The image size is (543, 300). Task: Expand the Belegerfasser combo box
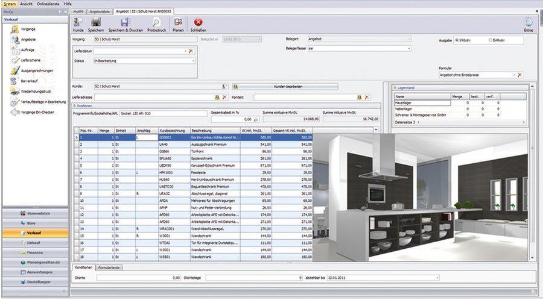pos(408,48)
